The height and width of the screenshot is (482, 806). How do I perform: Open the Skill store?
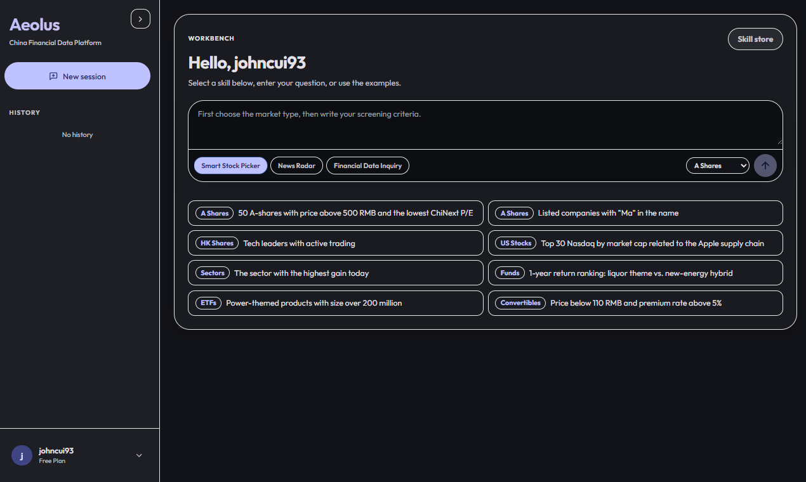[x=755, y=39]
